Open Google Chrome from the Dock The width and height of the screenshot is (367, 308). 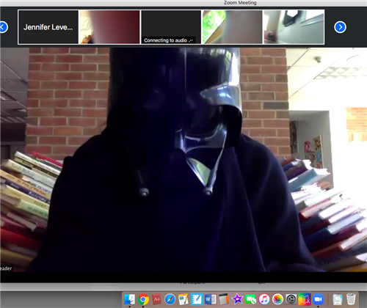(143, 299)
